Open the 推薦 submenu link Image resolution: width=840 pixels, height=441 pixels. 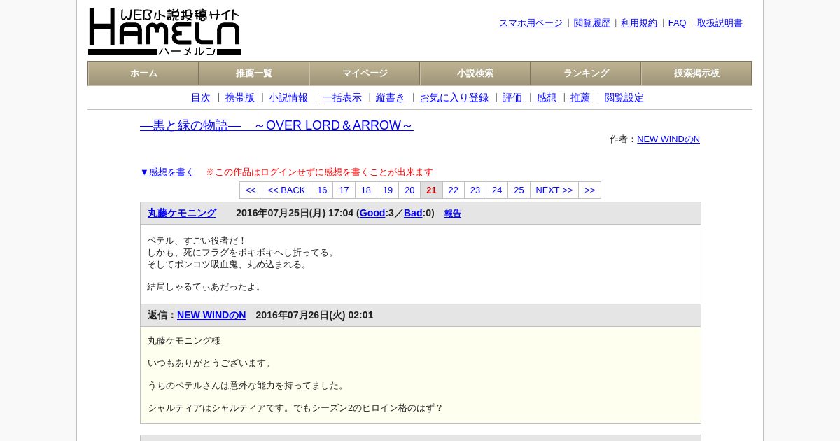tap(580, 98)
